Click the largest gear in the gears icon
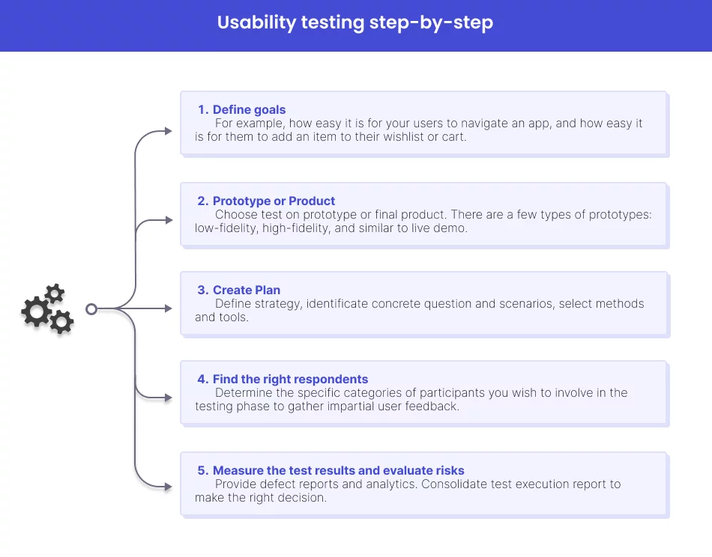The image size is (712, 557). pyautogui.click(x=35, y=311)
